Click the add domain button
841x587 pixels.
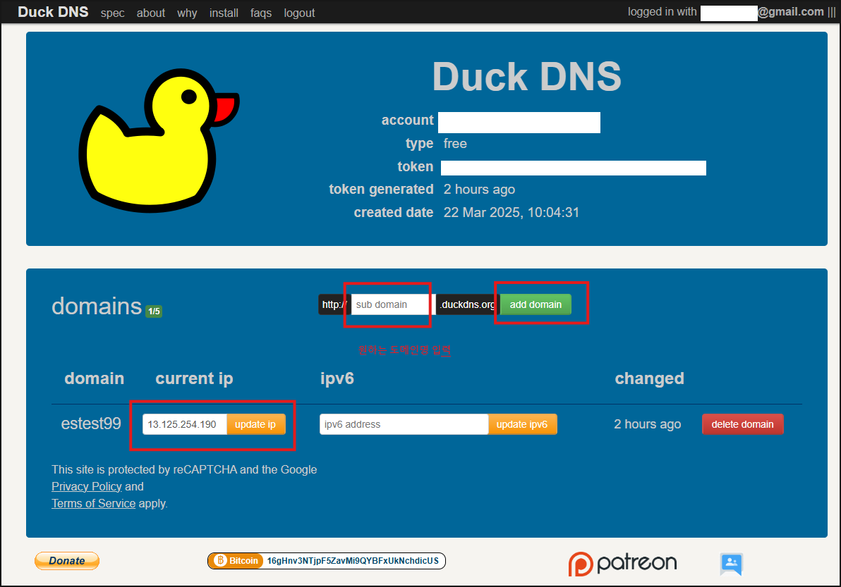pos(536,304)
